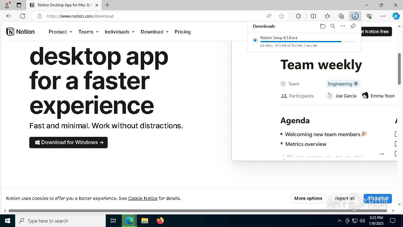
Task: Expand the Download menu
Action: (x=155, y=32)
